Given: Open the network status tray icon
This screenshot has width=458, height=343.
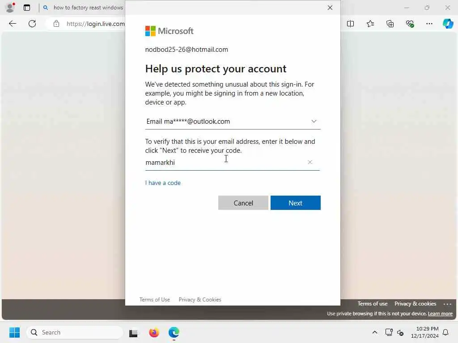Looking at the screenshot, I should pyautogui.click(x=389, y=332).
